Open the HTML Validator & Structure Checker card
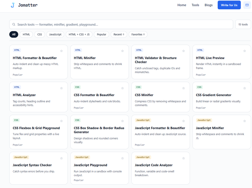Viewport: 252px width, 188px height. click(161, 62)
